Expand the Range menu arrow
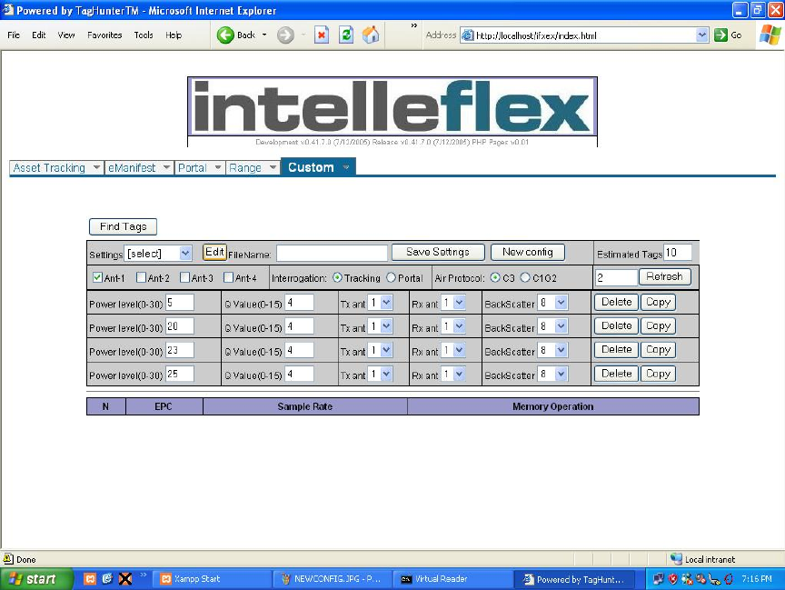785x590 pixels. point(273,167)
